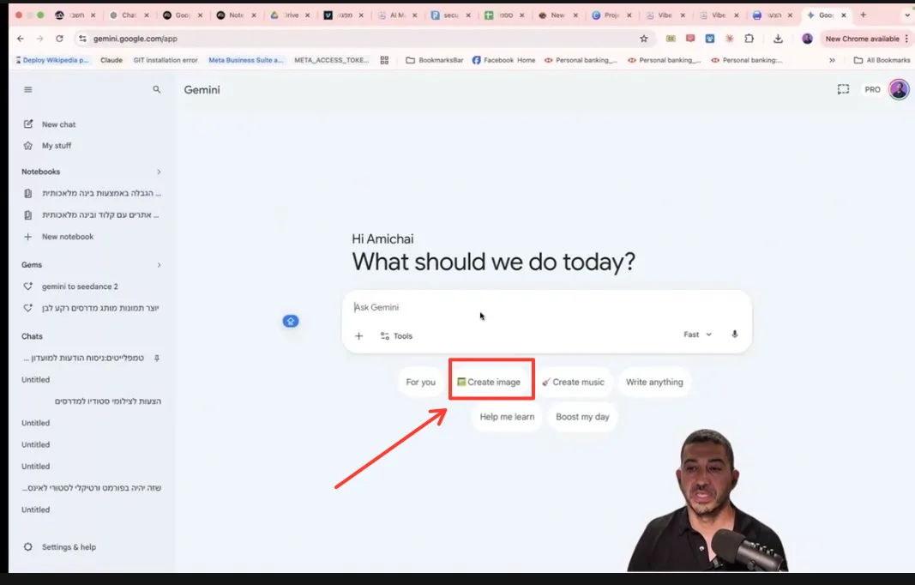This screenshot has height=585, width=915.
Task: Click the Chats section heading
Action: tap(32, 336)
